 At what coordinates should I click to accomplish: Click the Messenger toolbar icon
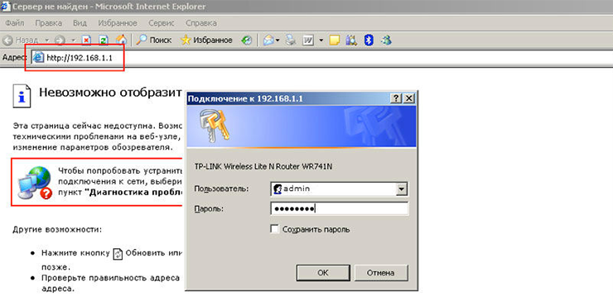coord(387,40)
